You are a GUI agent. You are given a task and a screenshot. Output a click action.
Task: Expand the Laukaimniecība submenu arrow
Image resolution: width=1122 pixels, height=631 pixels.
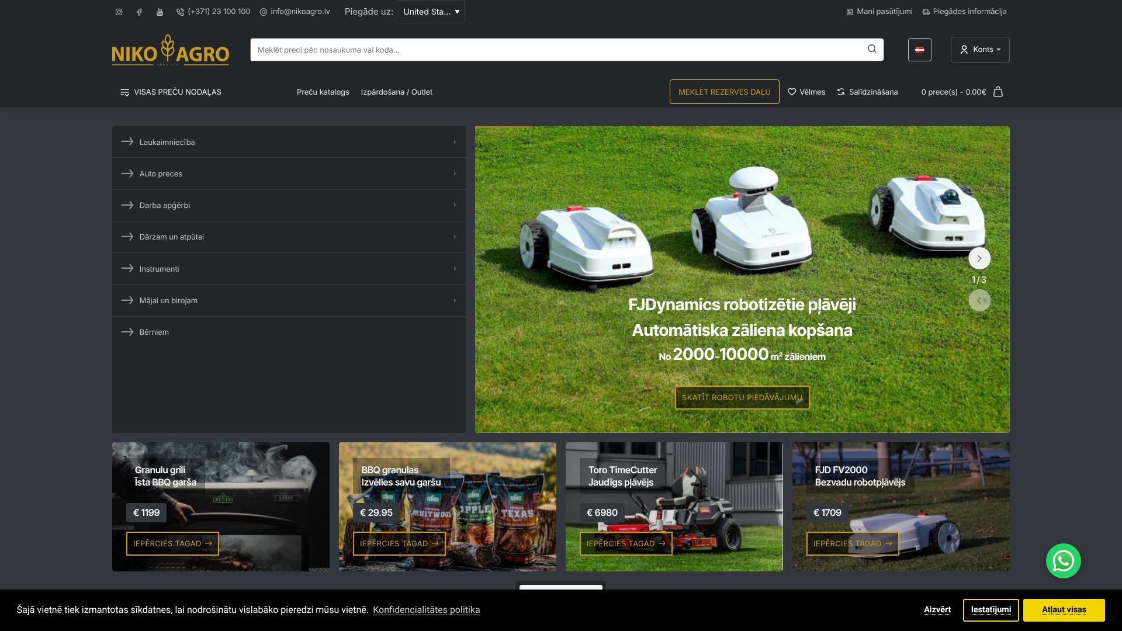click(455, 142)
